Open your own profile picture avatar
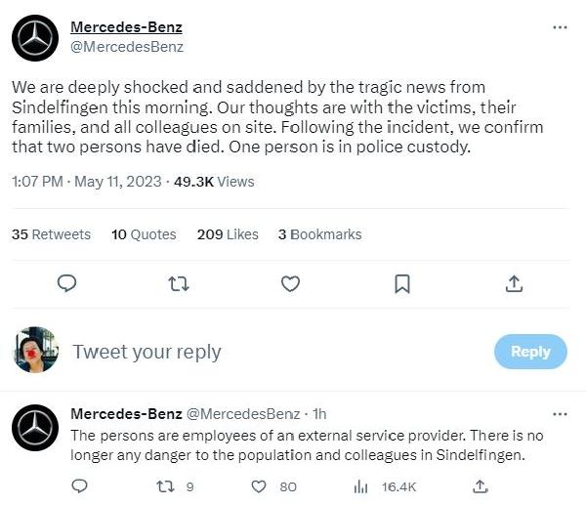The width and height of the screenshot is (586, 505). 36,350
